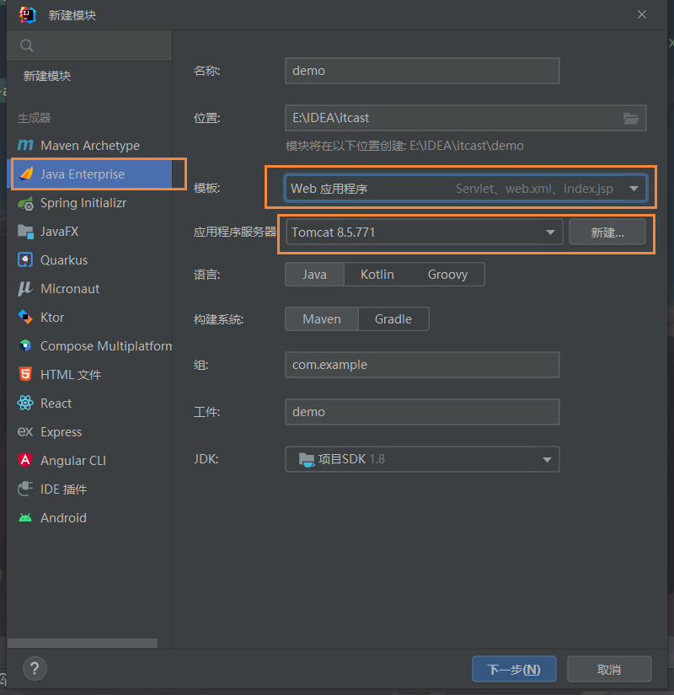Set language to Groovy
The height and width of the screenshot is (695, 674).
[447, 275]
